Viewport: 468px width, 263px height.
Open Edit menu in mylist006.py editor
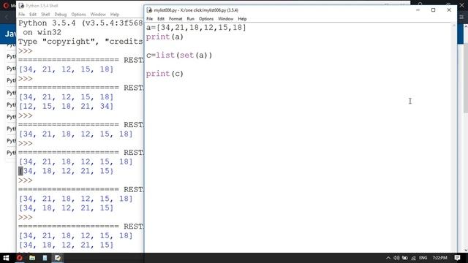[x=161, y=19]
